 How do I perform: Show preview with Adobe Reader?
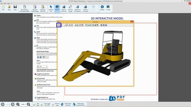click(24, 9)
